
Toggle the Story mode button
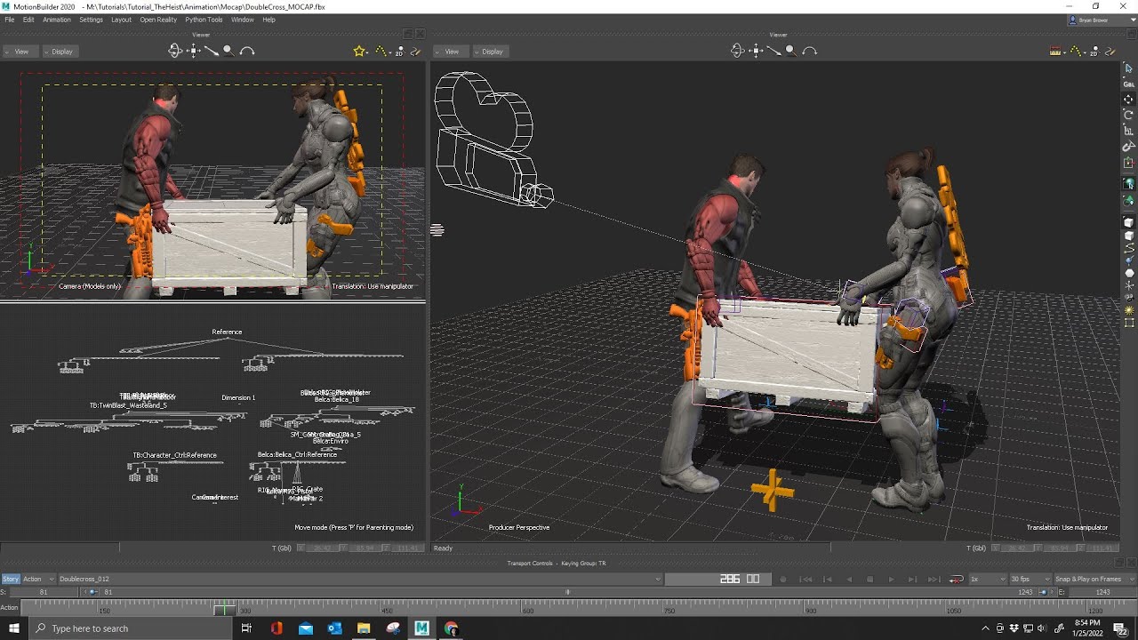(11, 579)
